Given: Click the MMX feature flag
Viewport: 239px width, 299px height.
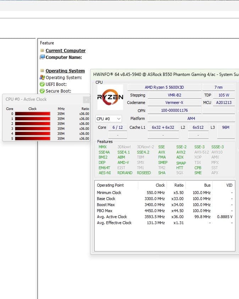Looking at the screenshot, I should 102,147.
